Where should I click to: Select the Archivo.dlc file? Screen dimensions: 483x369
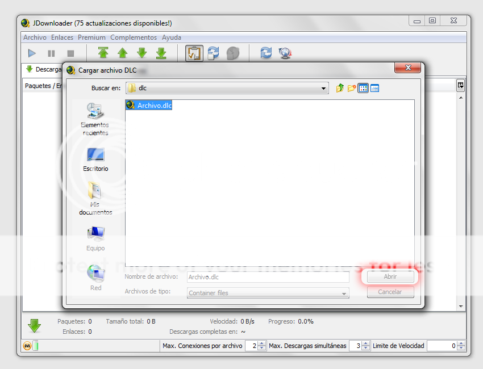[x=149, y=105]
